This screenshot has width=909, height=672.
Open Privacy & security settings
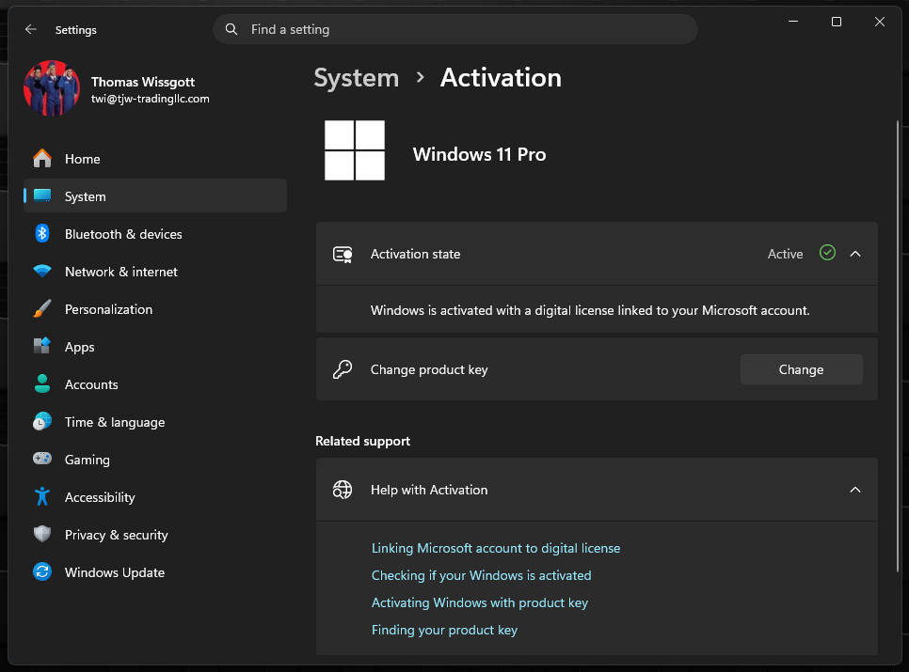[154, 535]
